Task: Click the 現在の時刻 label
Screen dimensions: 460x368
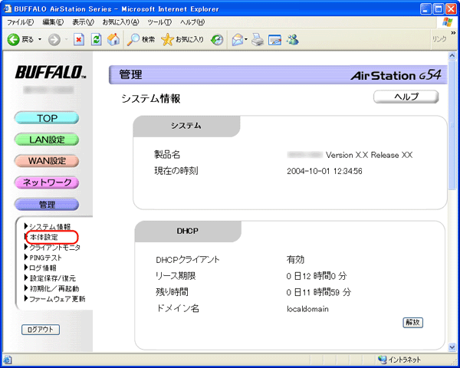Action: [176, 171]
